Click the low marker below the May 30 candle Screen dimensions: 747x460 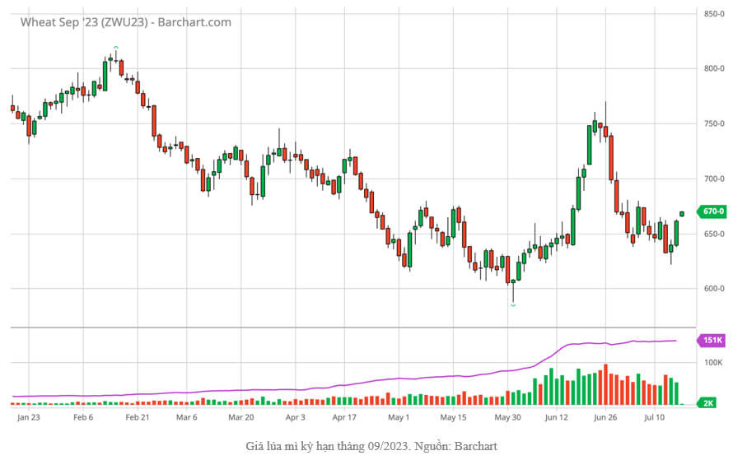click(x=513, y=305)
